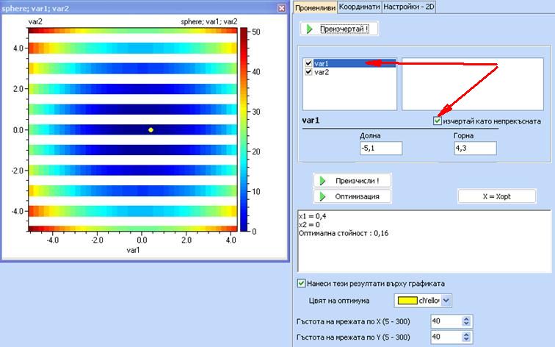Click the color scale bar beside plot
Screen dimensions: 555x347
click(244, 129)
